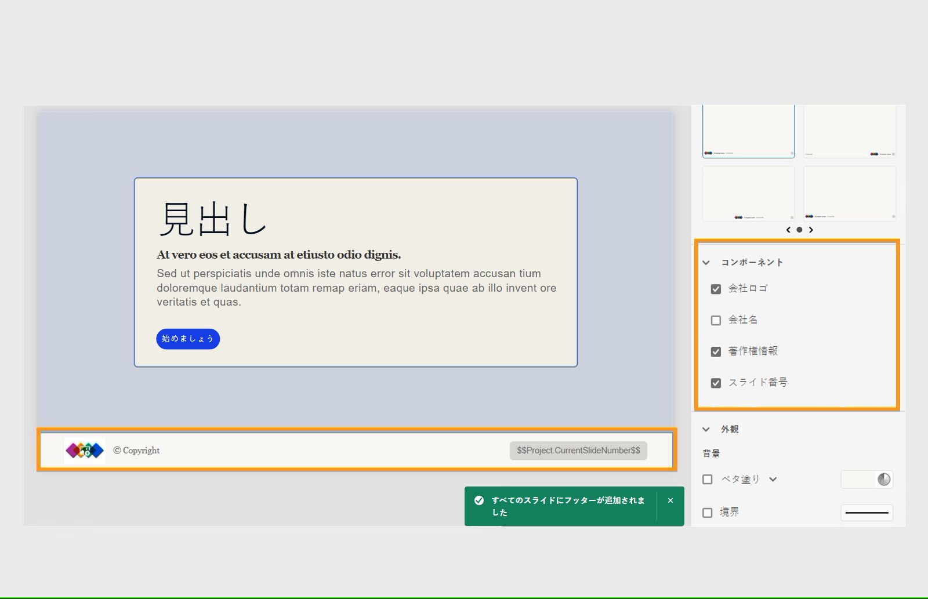This screenshot has height=599, width=928.
Task: Click the 始めましょう button on the slide
Action: pos(187,339)
